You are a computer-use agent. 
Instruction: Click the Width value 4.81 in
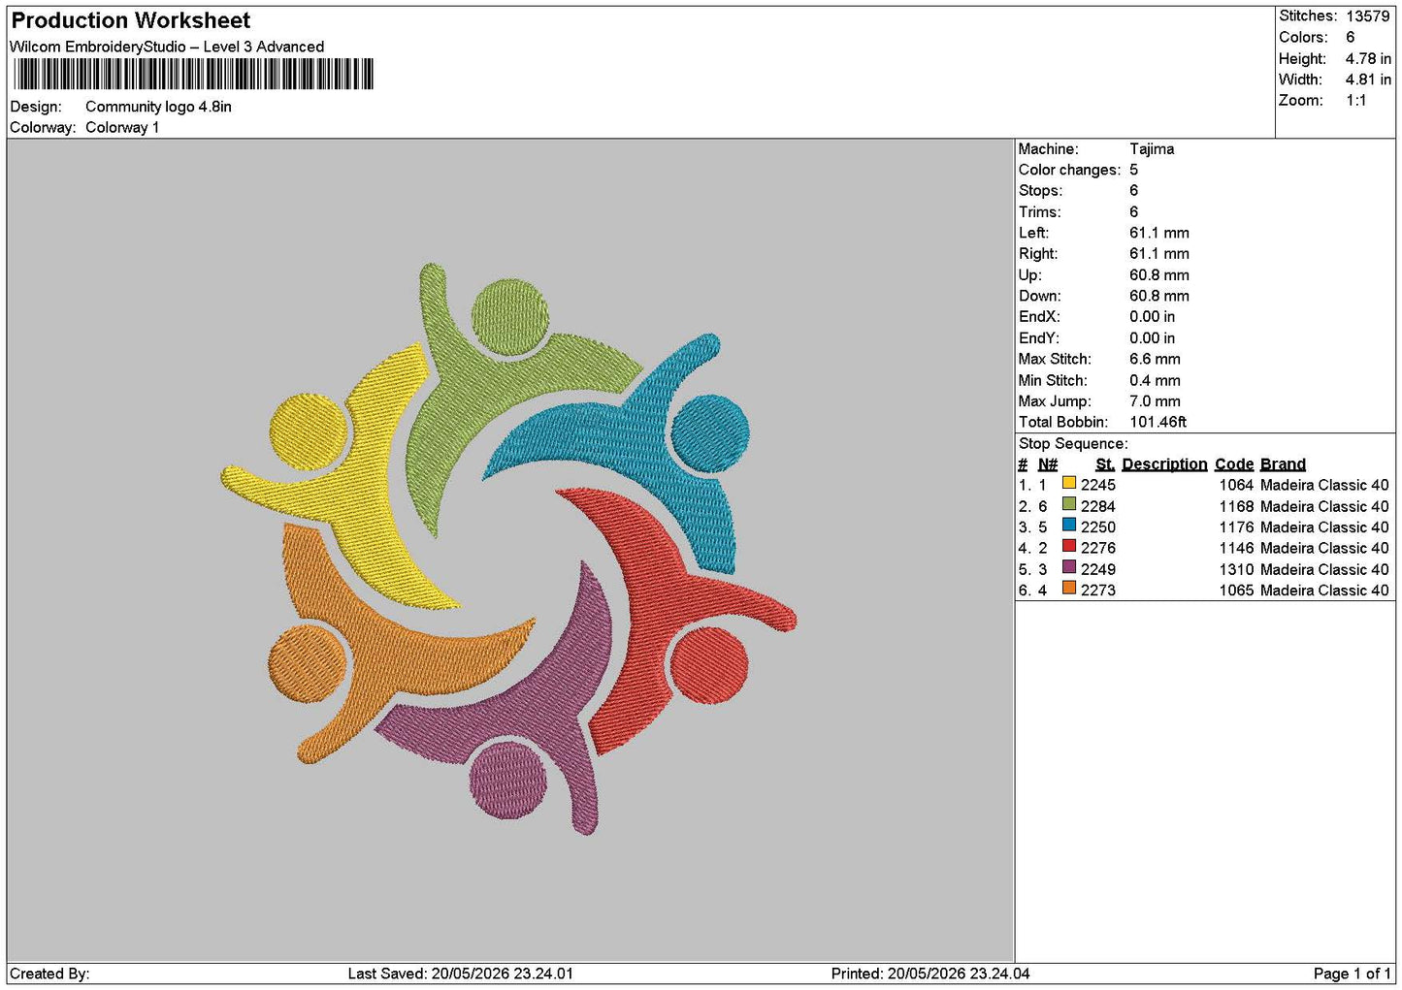point(1368,80)
